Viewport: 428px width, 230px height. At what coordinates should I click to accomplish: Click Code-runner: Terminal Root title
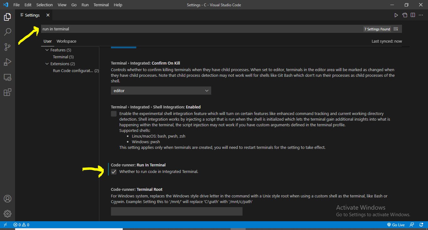point(137,190)
